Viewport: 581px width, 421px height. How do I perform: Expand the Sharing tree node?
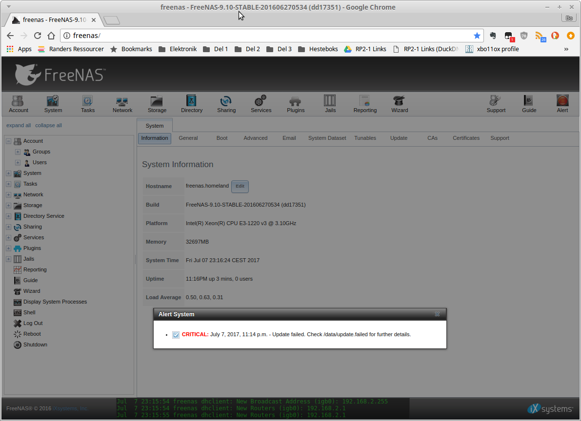click(x=8, y=227)
